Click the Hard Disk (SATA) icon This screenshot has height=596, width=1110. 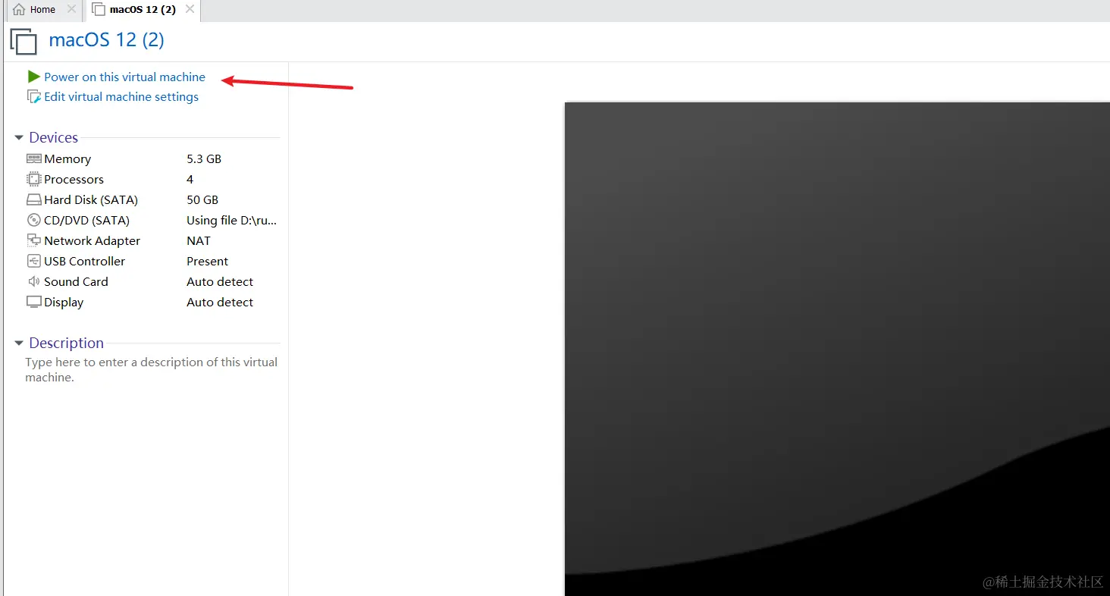(x=33, y=200)
